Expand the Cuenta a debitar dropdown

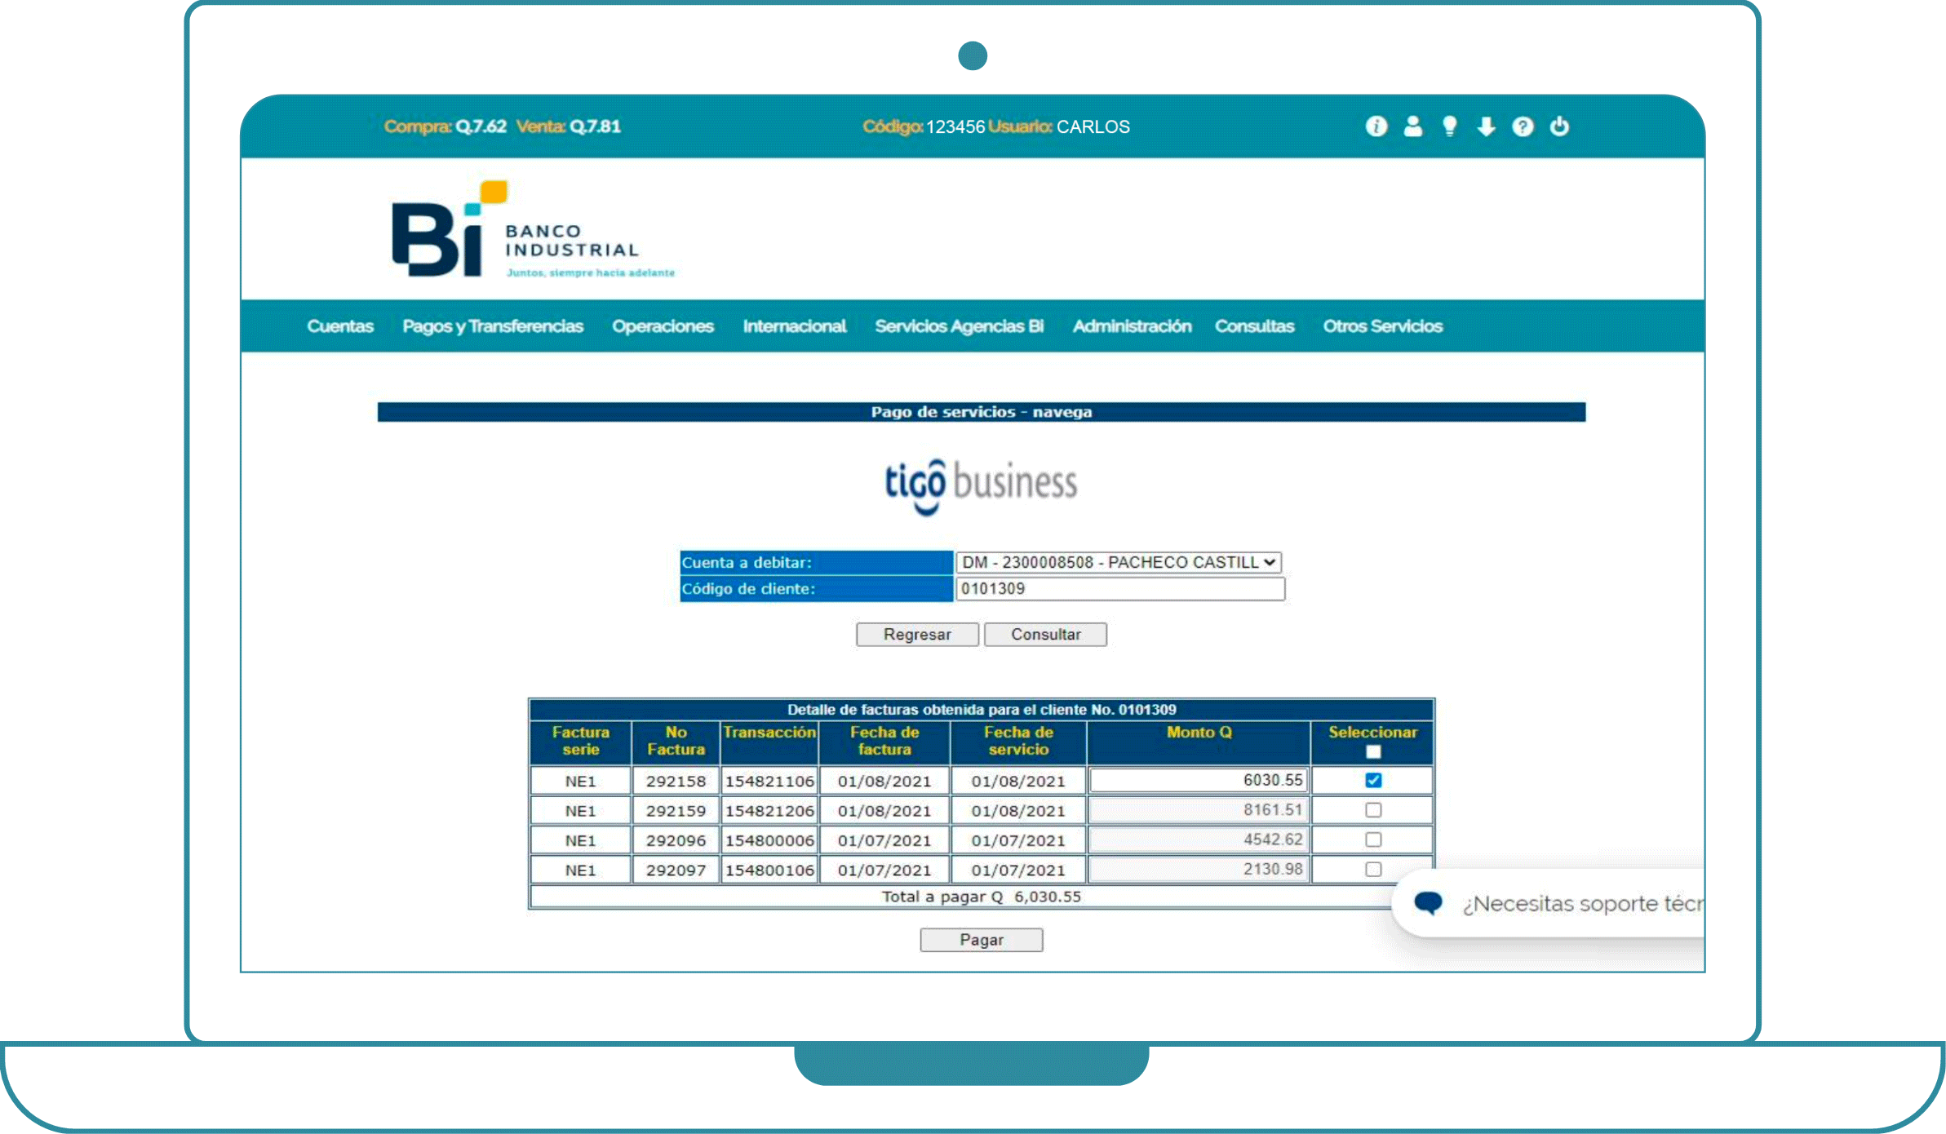click(x=1118, y=562)
